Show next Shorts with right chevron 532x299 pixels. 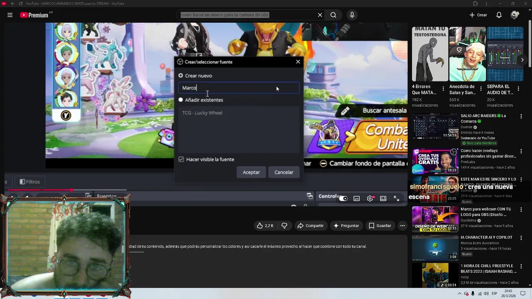pyautogui.click(x=522, y=60)
